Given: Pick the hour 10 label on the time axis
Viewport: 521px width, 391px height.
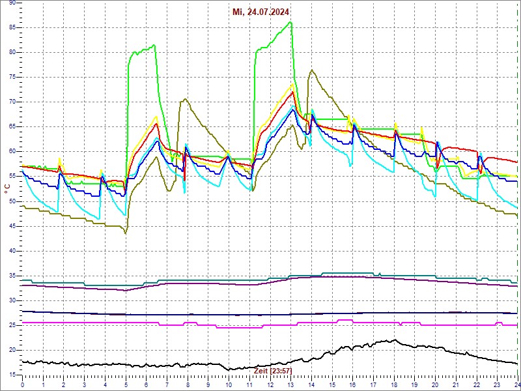Looking at the screenshot, I should 229,384.
